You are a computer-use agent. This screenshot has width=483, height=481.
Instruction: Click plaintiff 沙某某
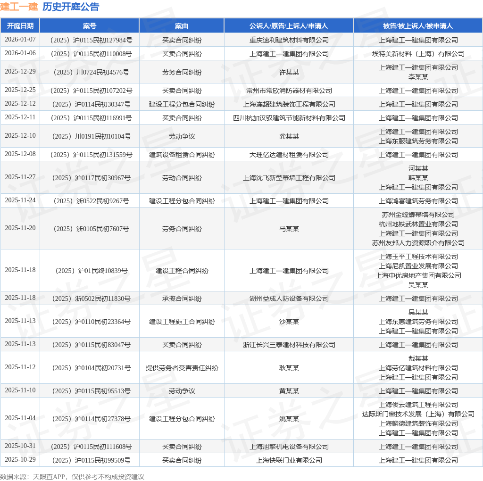tap(289, 322)
